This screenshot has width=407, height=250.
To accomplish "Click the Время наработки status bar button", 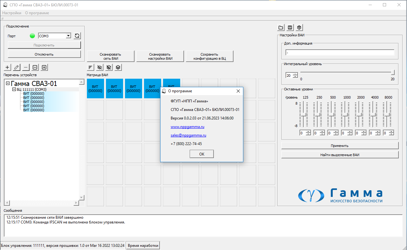I will click(143, 246).
